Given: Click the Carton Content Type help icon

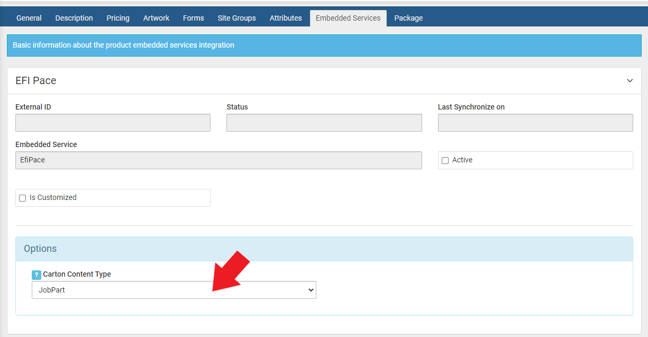Looking at the screenshot, I should [x=36, y=275].
